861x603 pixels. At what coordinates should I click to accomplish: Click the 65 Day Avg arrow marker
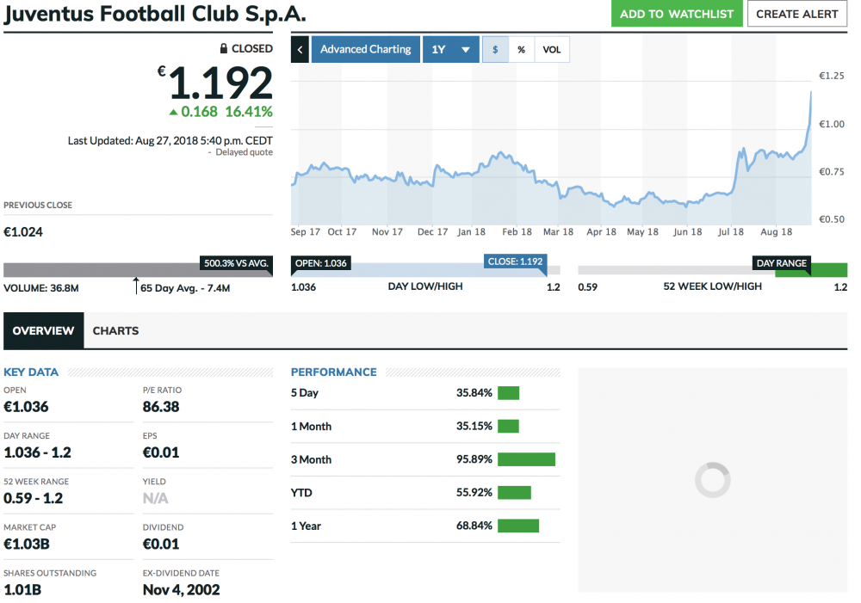135,285
